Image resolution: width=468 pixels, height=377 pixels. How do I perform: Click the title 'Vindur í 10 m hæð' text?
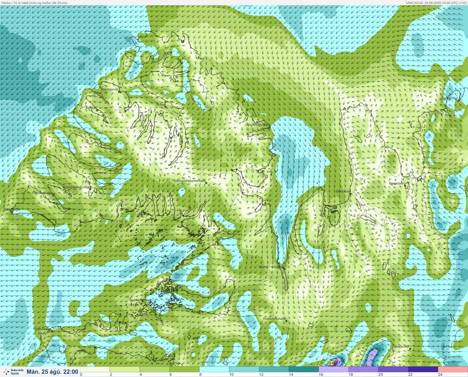click(16, 3)
